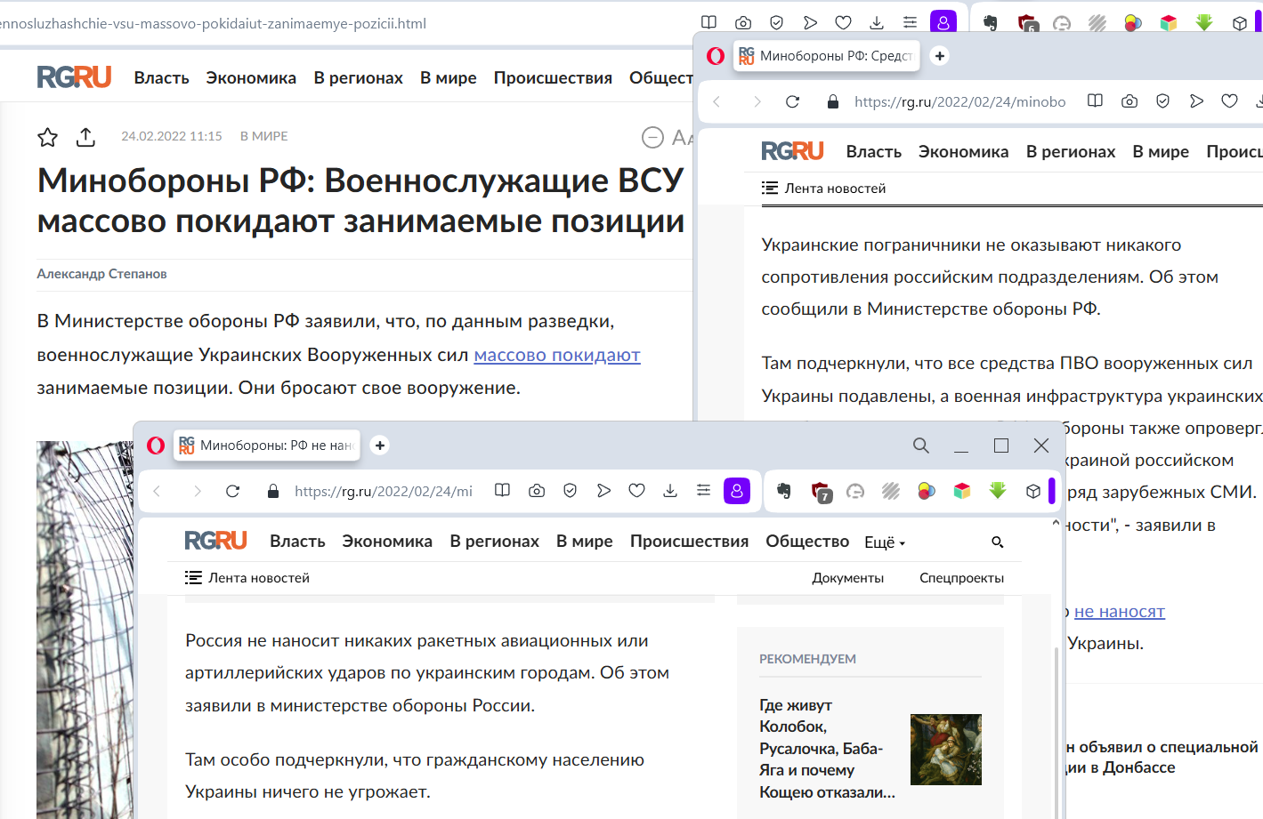Search the site with front window RG magnifier
Image resolution: width=1263 pixels, height=819 pixels.
click(x=998, y=542)
